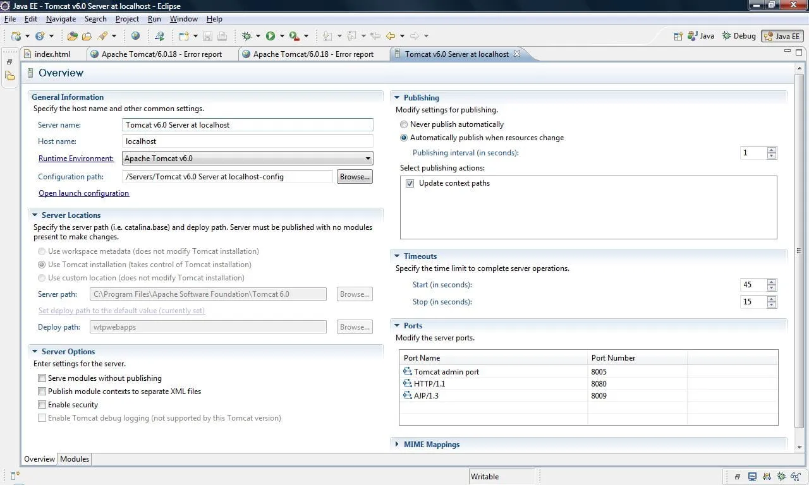Viewport: 809px width, 485px height.
Task: Click Browse button next to Configuration path
Action: [355, 177]
